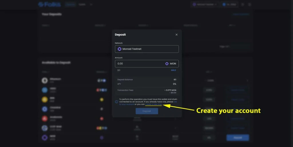Select the '~ 0.0711 MON' fee value
This screenshot has width=293, height=147.
(170, 90)
